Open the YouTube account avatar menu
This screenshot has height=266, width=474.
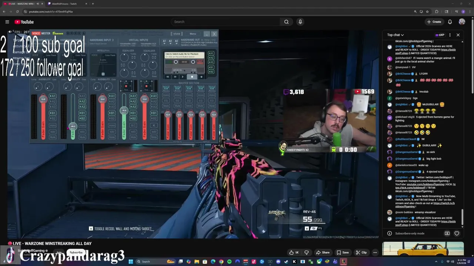(x=462, y=22)
